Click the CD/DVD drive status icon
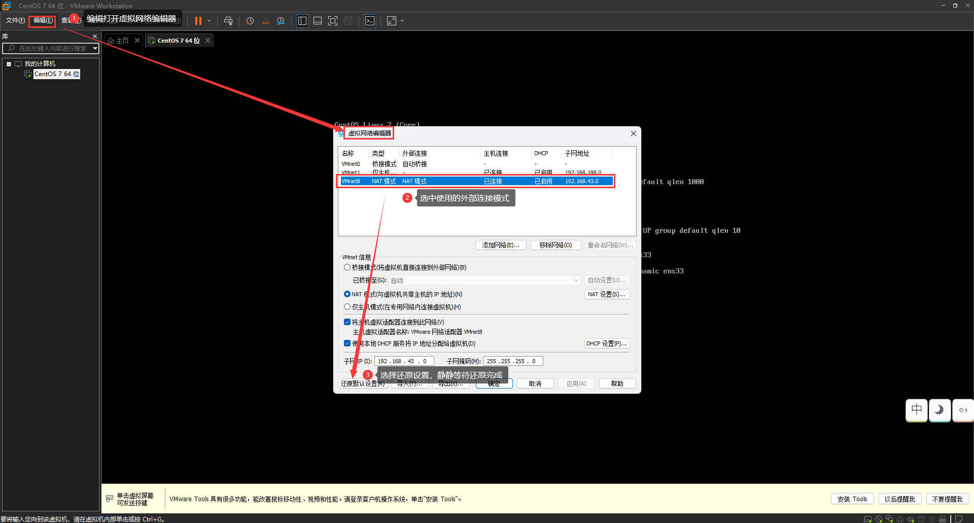The image size is (974, 523). (x=879, y=519)
